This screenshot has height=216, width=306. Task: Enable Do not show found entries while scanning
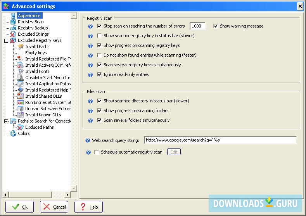[x=99, y=55]
